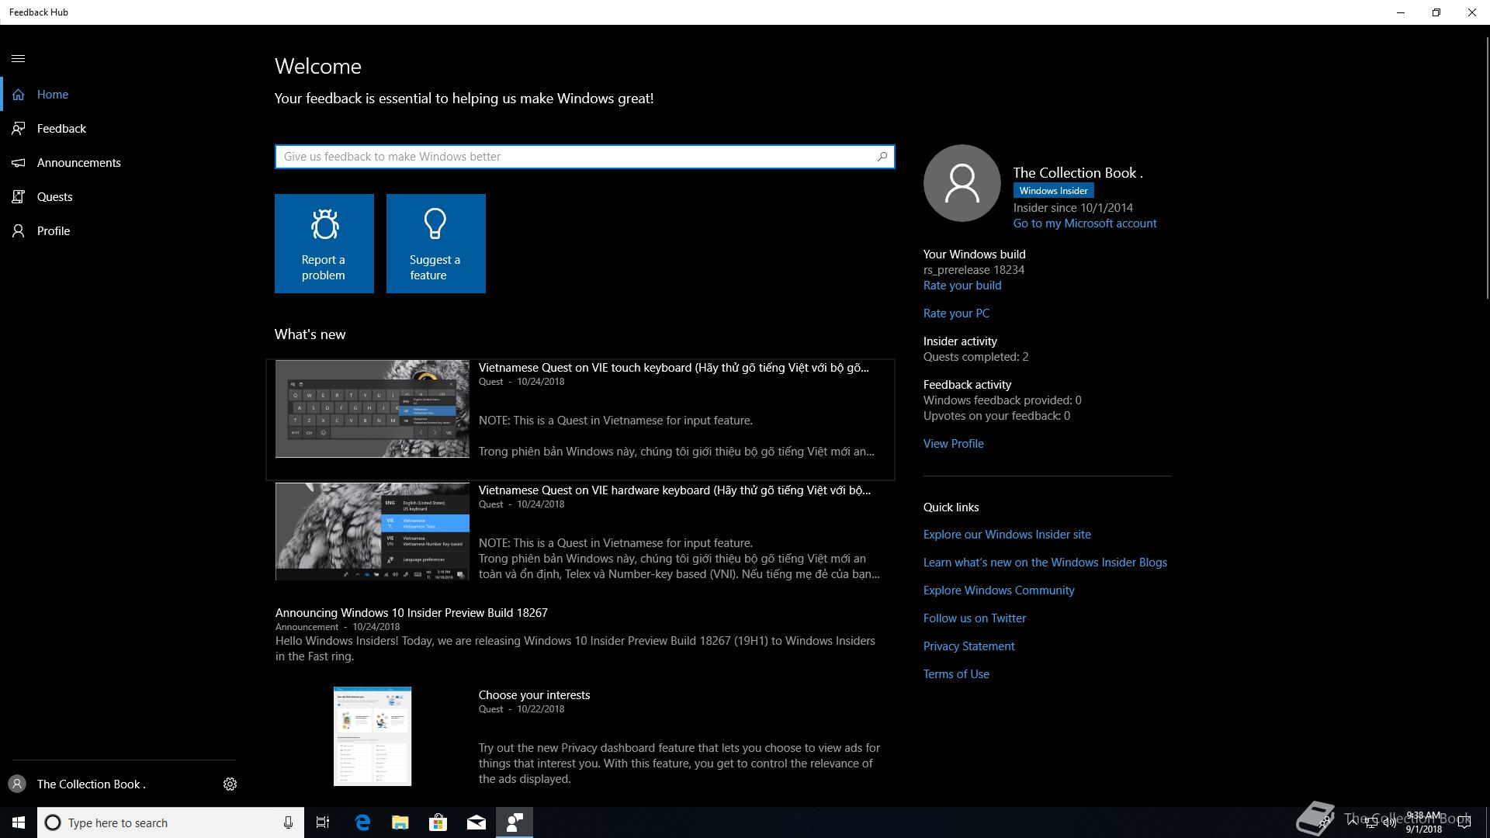
Task: Click the Report a problem tile
Action: pos(324,244)
